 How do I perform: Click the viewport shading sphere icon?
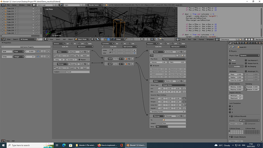tap(92, 39)
